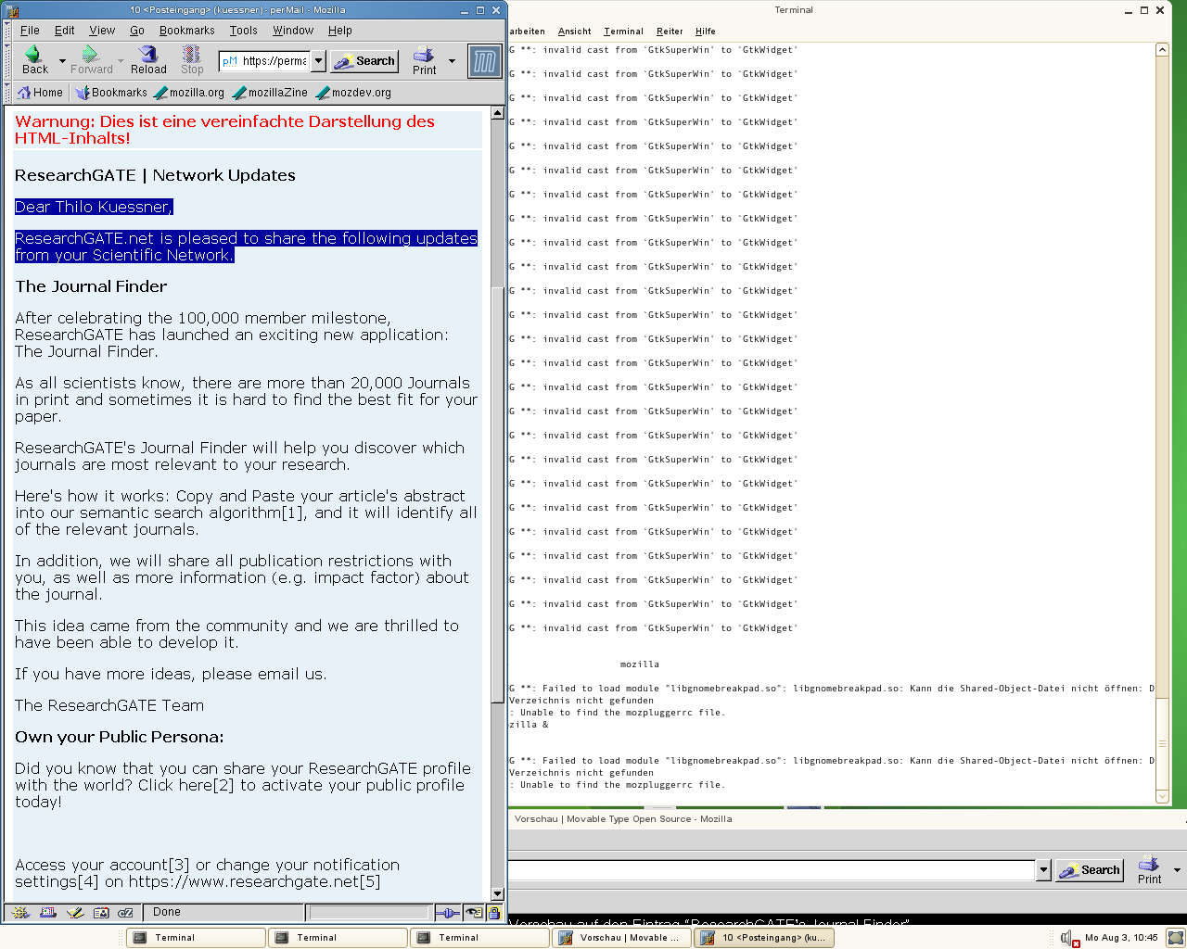Expand the Print options dropdown arrow

(x=452, y=62)
